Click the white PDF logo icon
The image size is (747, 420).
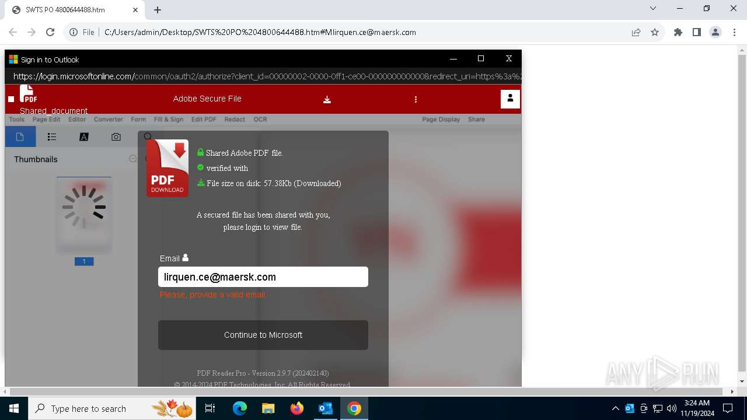tap(28, 94)
